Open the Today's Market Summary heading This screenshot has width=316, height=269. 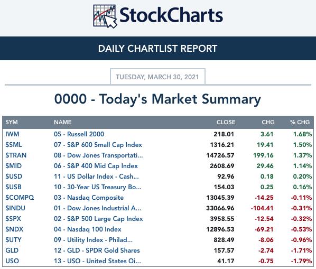[x=157, y=99]
